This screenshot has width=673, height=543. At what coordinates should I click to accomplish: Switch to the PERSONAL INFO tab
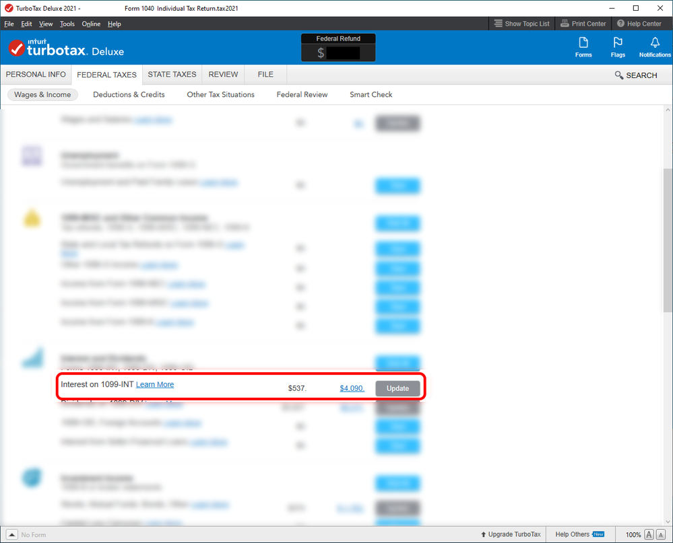(x=36, y=75)
